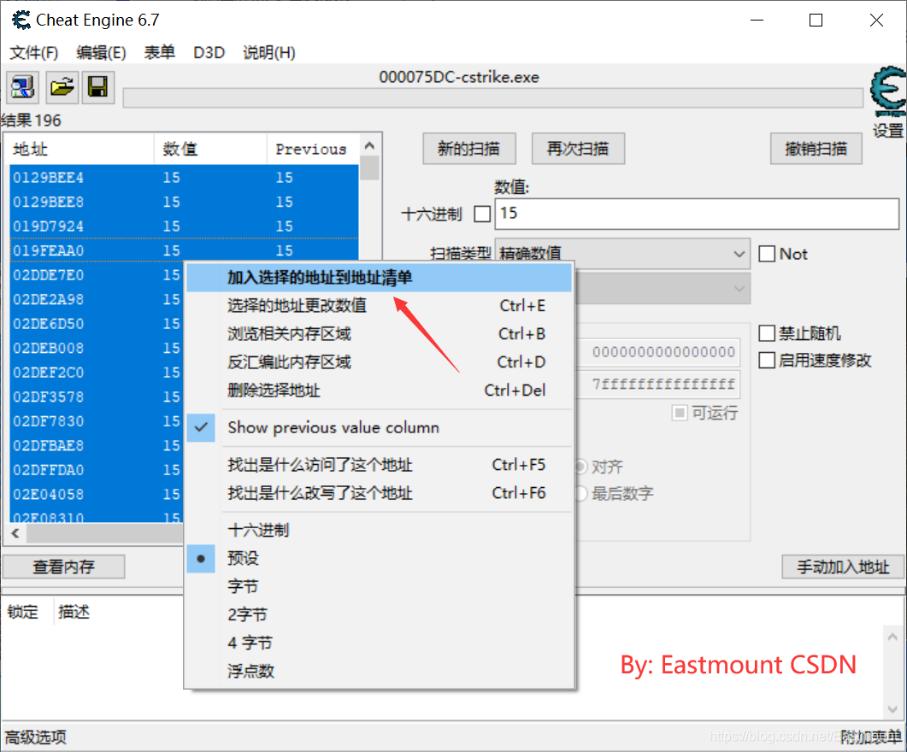Screen dimensions: 907x752
Task: Choose 找出是什么改写了这个地址
Action: (x=379, y=494)
